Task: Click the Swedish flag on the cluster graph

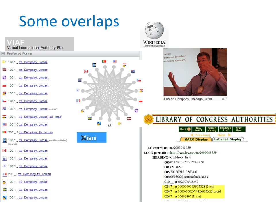Action: [90, 118]
